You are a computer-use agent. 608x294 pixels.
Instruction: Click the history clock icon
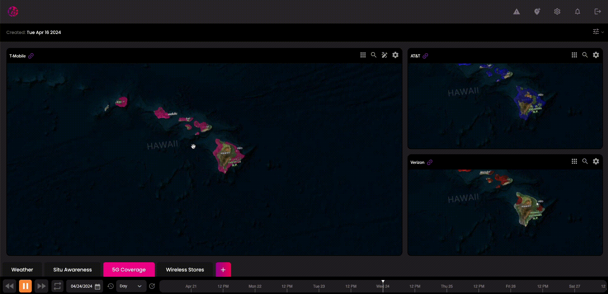pyautogui.click(x=110, y=286)
